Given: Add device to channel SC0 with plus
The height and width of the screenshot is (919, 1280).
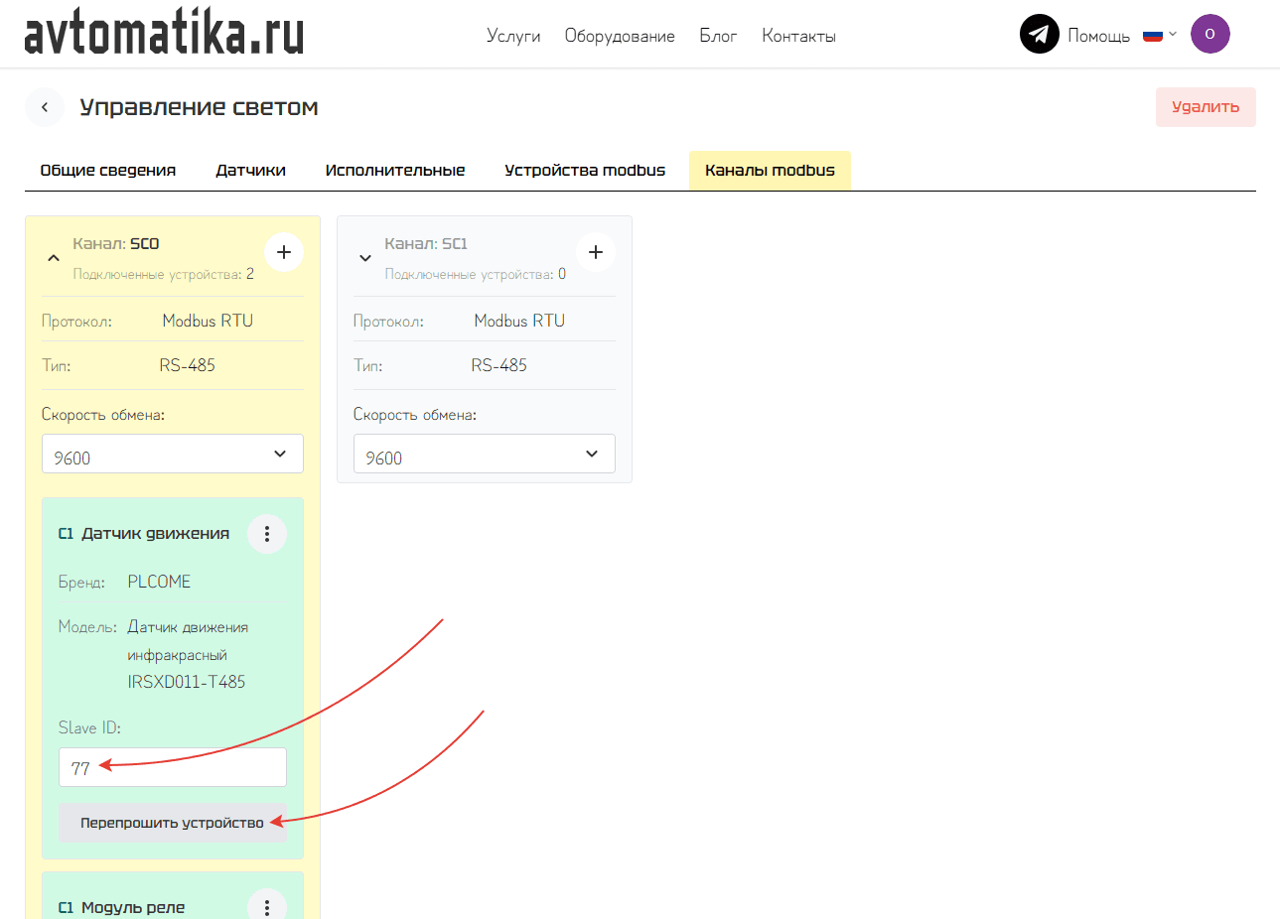Looking at the screenshot, I should 284,252.
